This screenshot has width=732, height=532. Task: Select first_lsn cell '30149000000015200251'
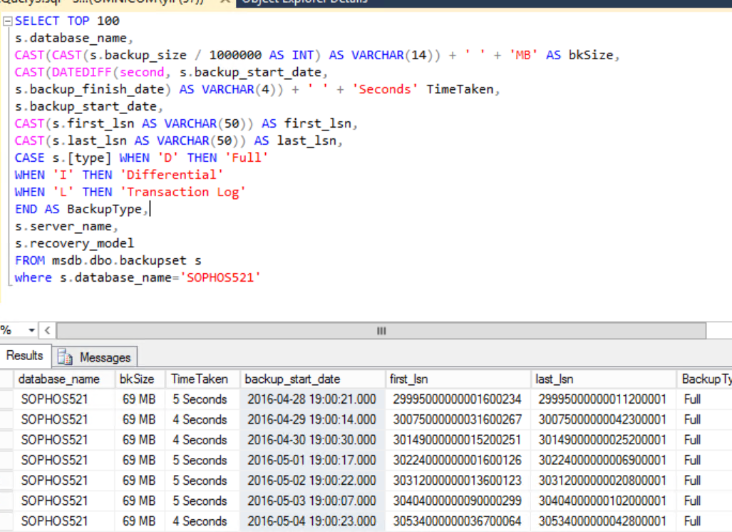coord(458,440)
